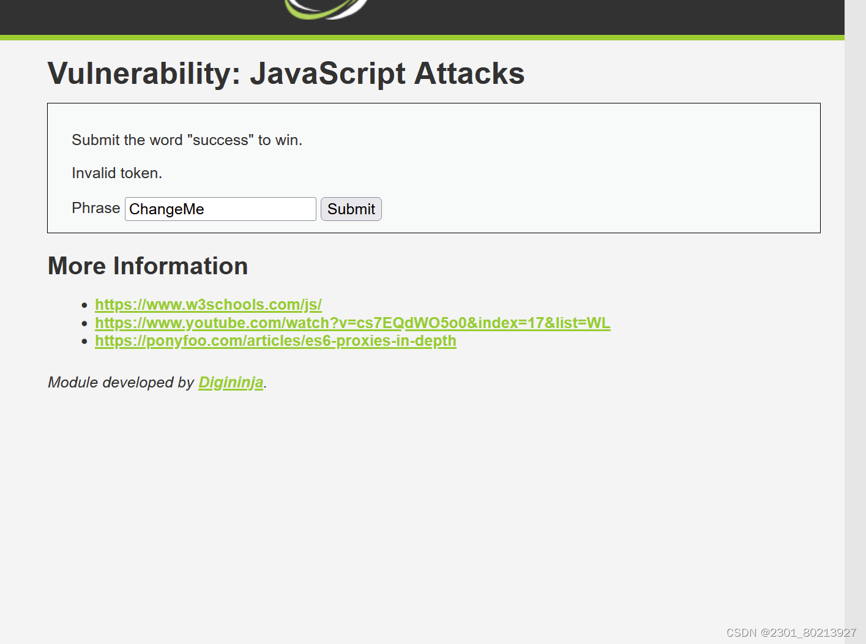
Task: Click the vertical scrollbar track
Action: [x=855, y=322]
